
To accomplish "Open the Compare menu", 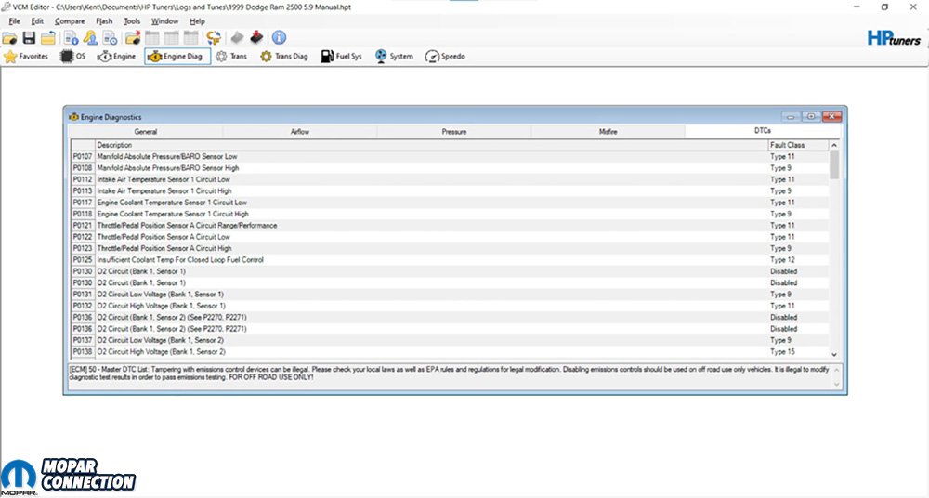I will 70,20.
